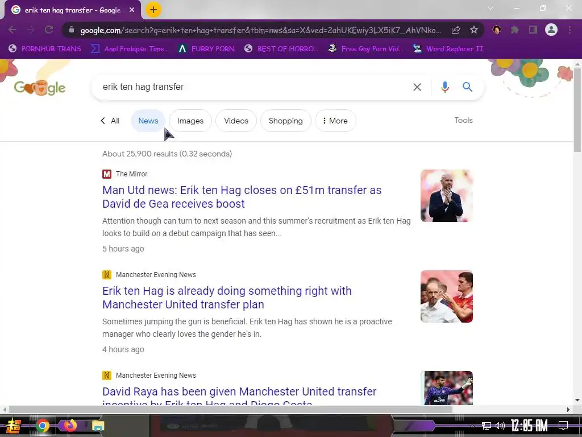Open thumbnail of ten Hag with Maguire
Screen dimensions: 582x437
pyautogui.click(x=447, y=296)
